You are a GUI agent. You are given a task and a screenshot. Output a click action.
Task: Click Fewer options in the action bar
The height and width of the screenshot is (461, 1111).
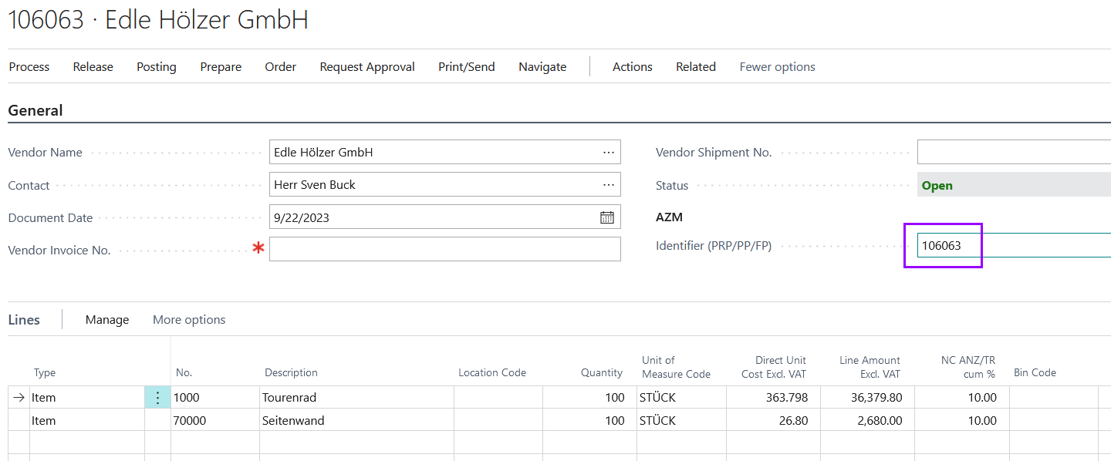click(x=778, y=67)
